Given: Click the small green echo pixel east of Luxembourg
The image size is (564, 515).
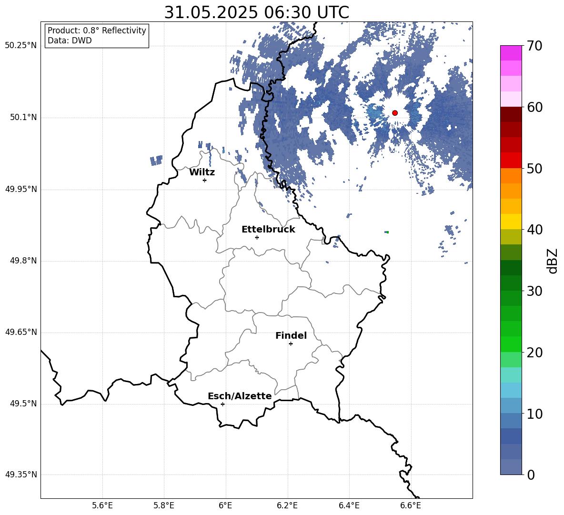Looking at the screenshot, I should 387,232.
